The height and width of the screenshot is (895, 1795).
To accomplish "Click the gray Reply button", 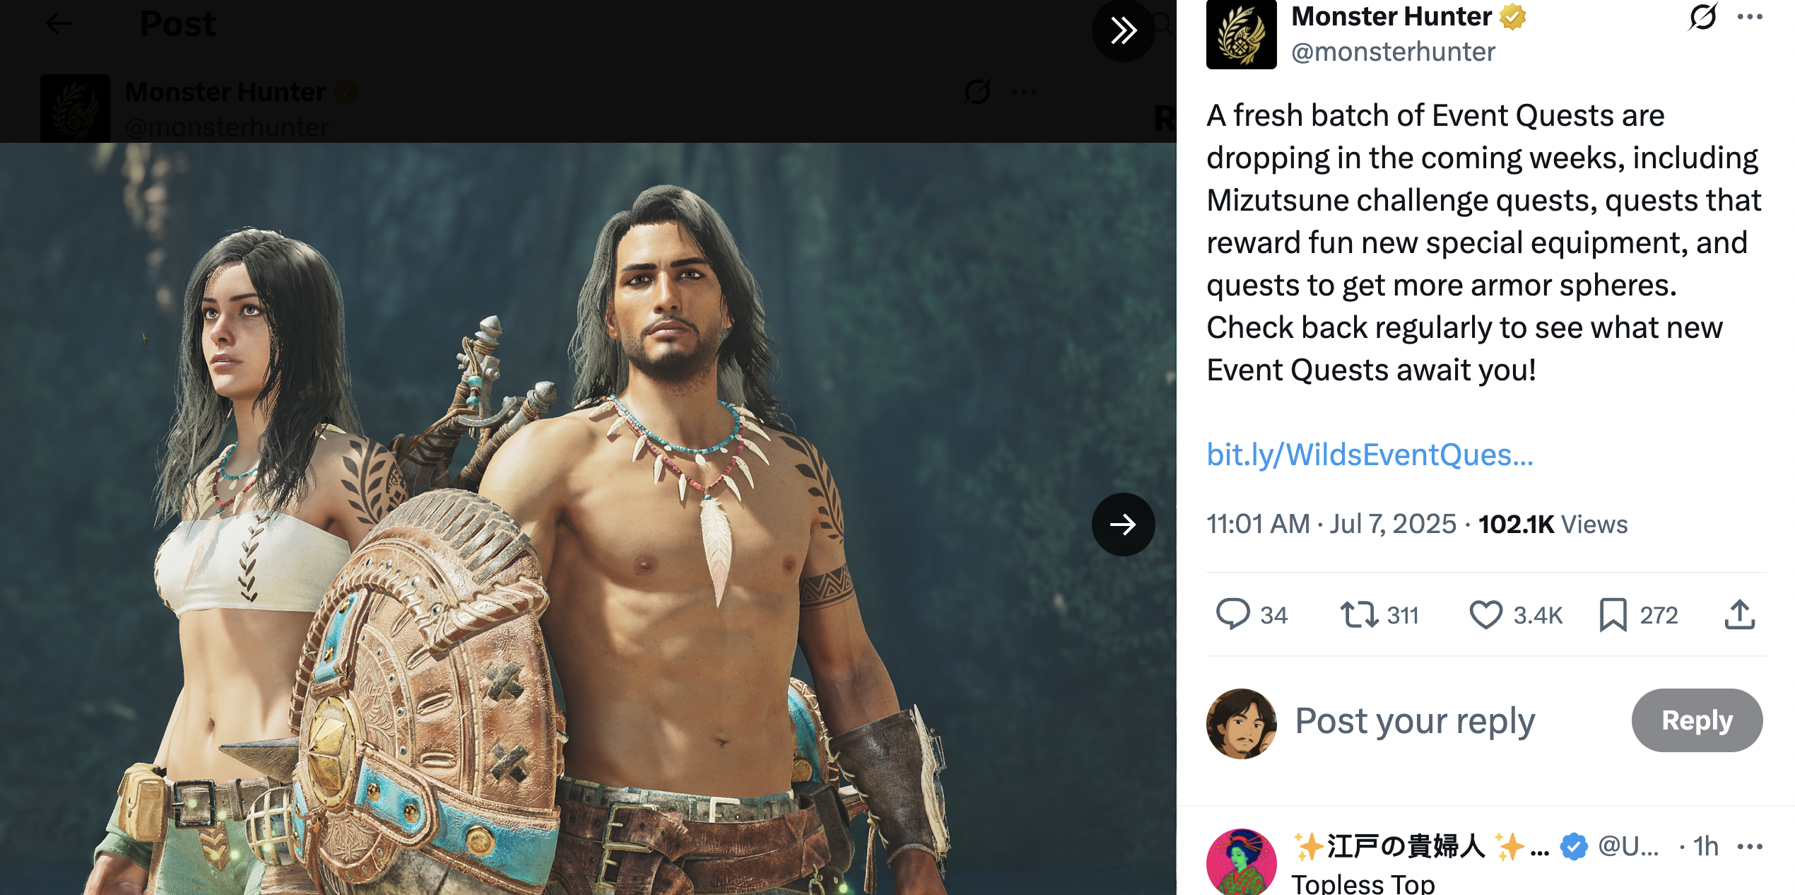I will [x=1697, y=720].
